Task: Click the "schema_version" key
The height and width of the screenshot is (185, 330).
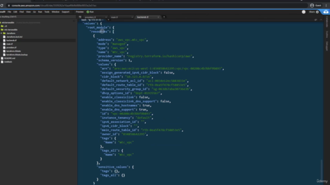Action: point(111,61)
